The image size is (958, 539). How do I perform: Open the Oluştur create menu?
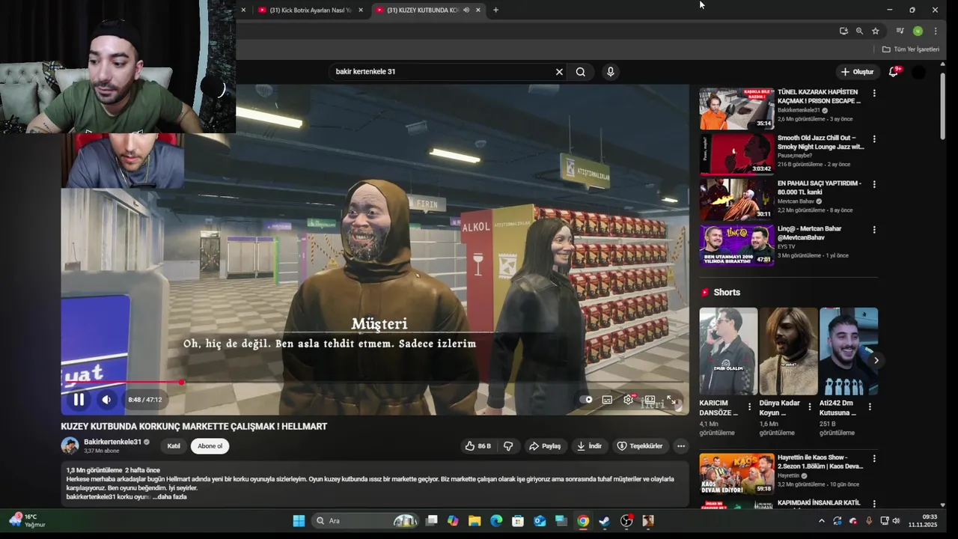pos(858,72)
